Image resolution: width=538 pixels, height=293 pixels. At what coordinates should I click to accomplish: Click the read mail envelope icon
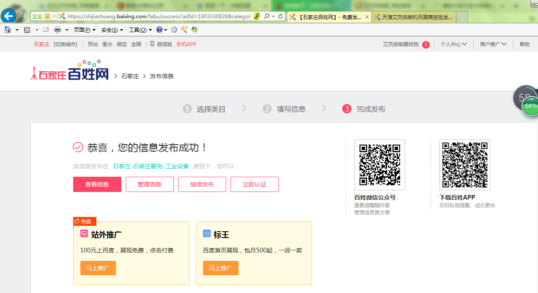(46, 30)
